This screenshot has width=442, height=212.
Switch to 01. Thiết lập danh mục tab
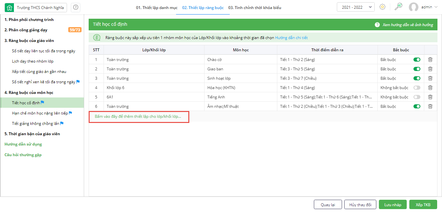[157, 8]
